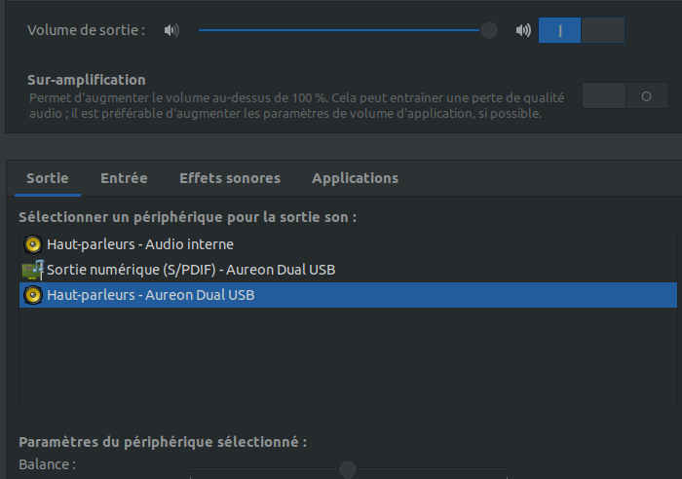Click the Sur-amplification heading text
The height and width of the screenshot is (479, 682).
[87, 80]
